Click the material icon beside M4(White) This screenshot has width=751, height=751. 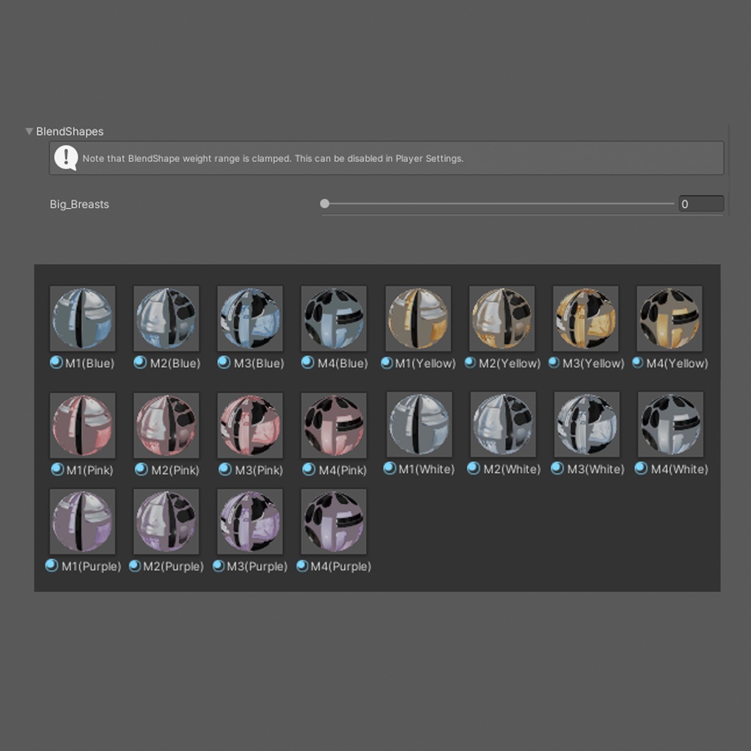point(641,469)
